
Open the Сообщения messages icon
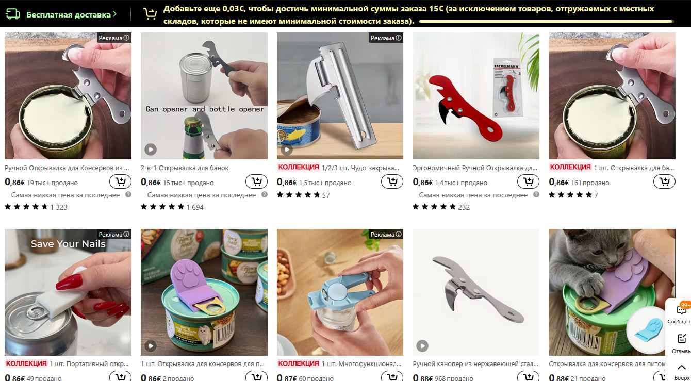coord(681,313)
